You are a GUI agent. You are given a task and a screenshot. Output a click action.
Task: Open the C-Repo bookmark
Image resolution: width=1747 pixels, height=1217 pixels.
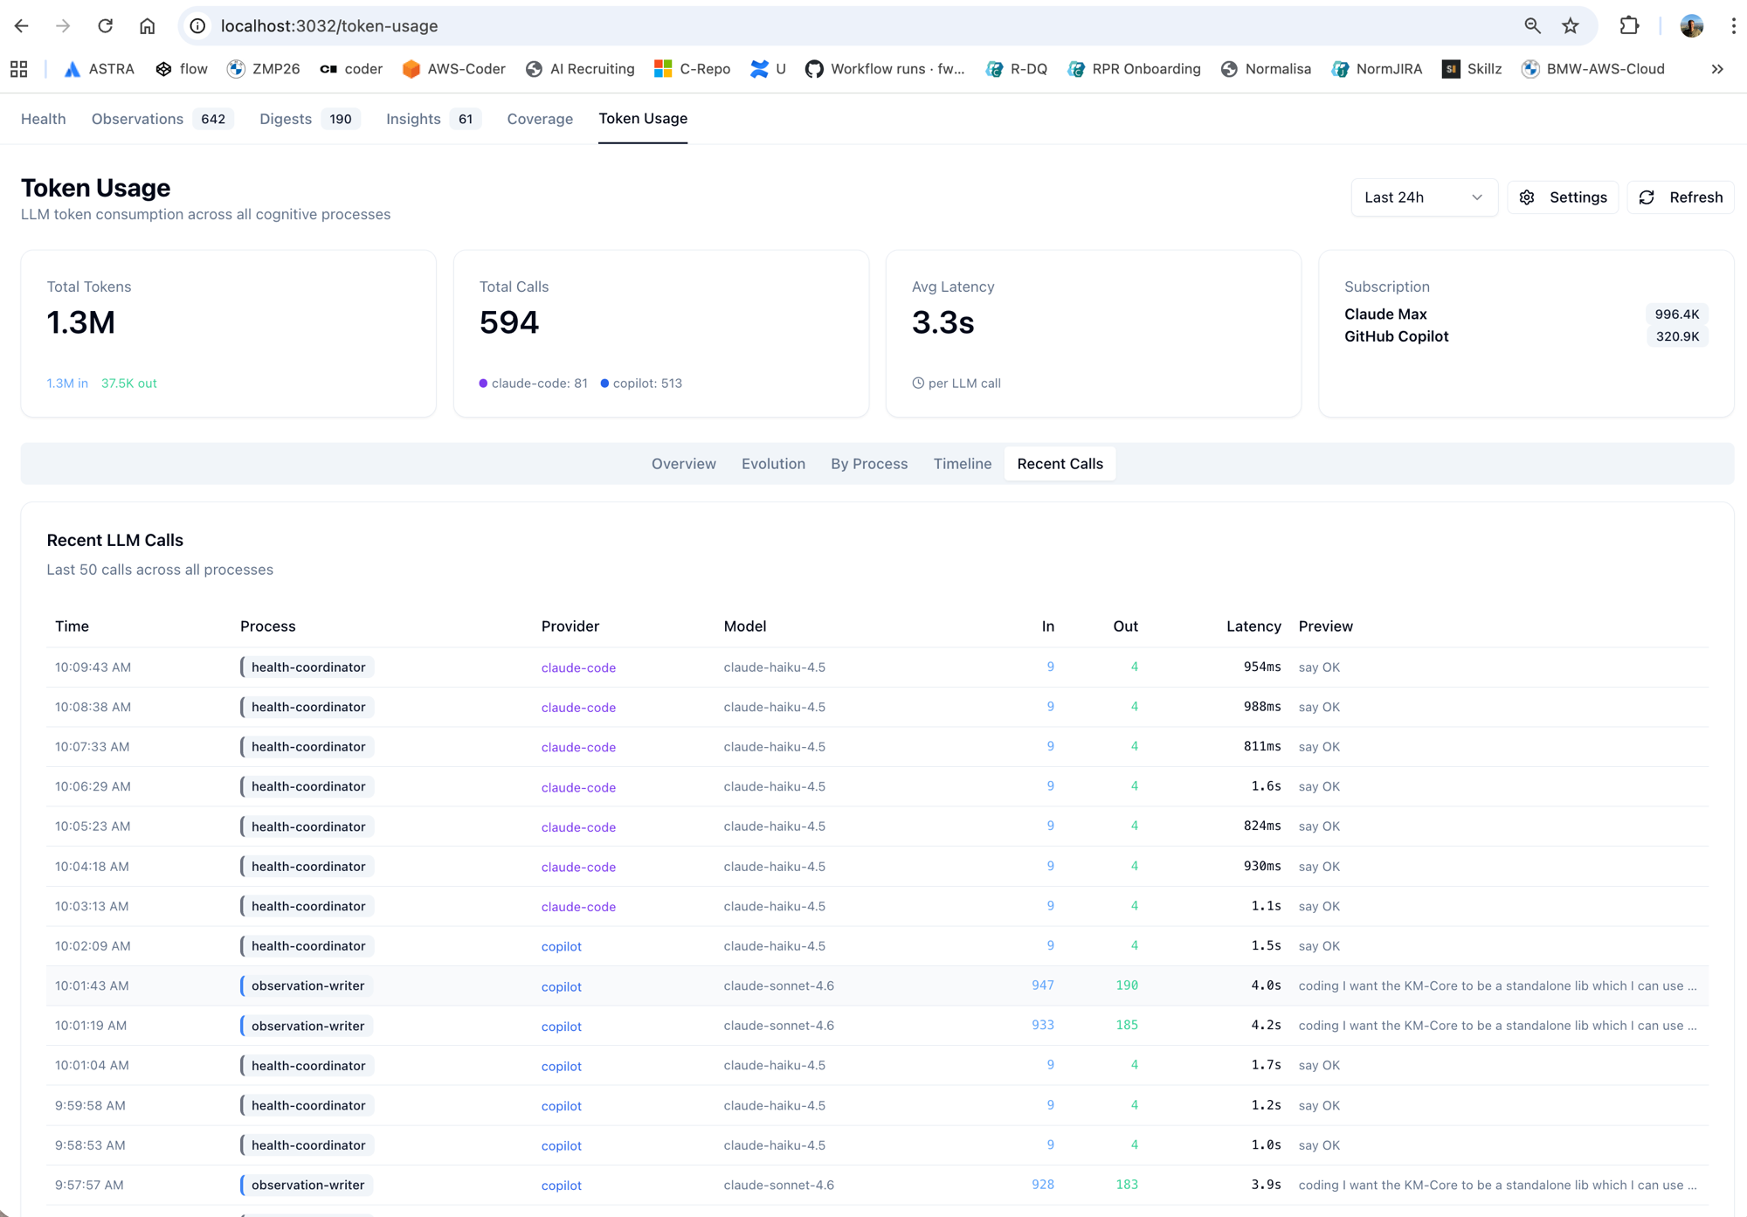(693, 69)
